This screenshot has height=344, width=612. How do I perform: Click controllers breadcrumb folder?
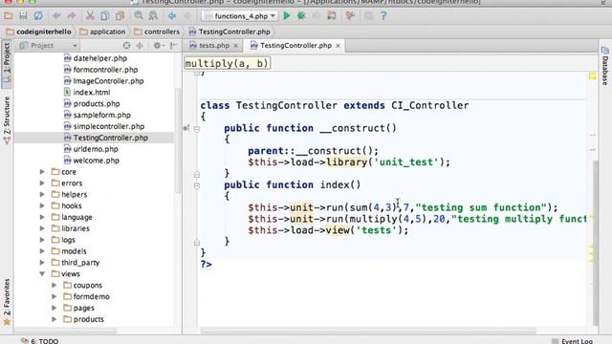157,32
